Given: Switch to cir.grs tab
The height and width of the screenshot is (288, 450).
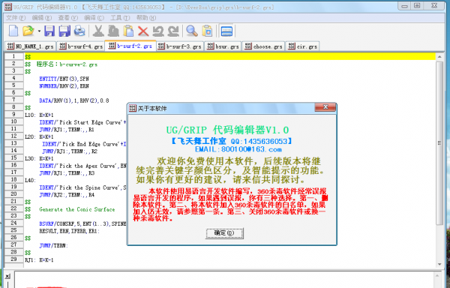Looking at the screenshot, I should 303,46.
